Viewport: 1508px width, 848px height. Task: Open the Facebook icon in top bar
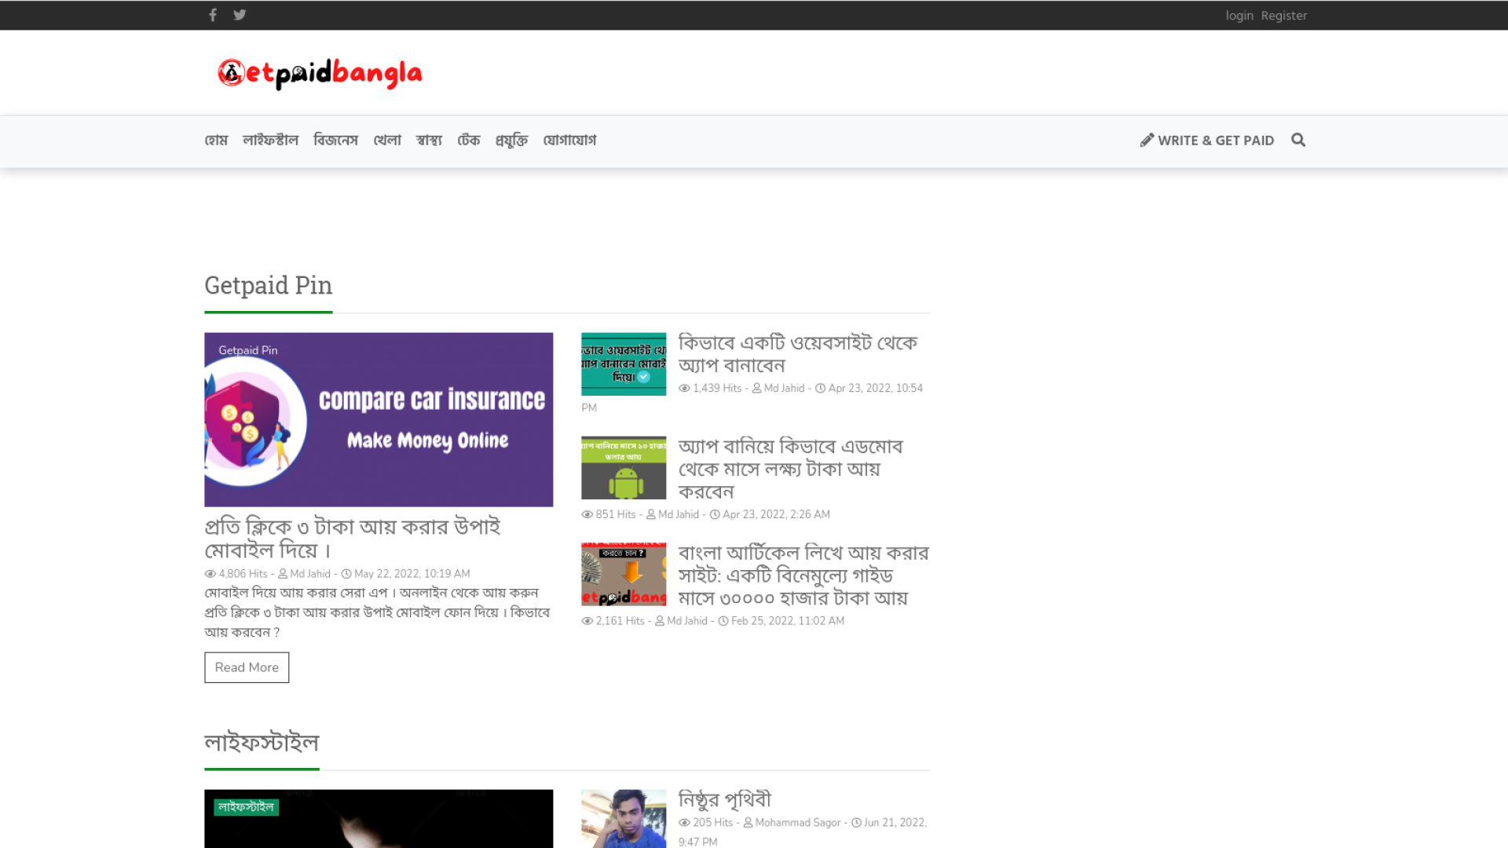[x=213, y=15]
